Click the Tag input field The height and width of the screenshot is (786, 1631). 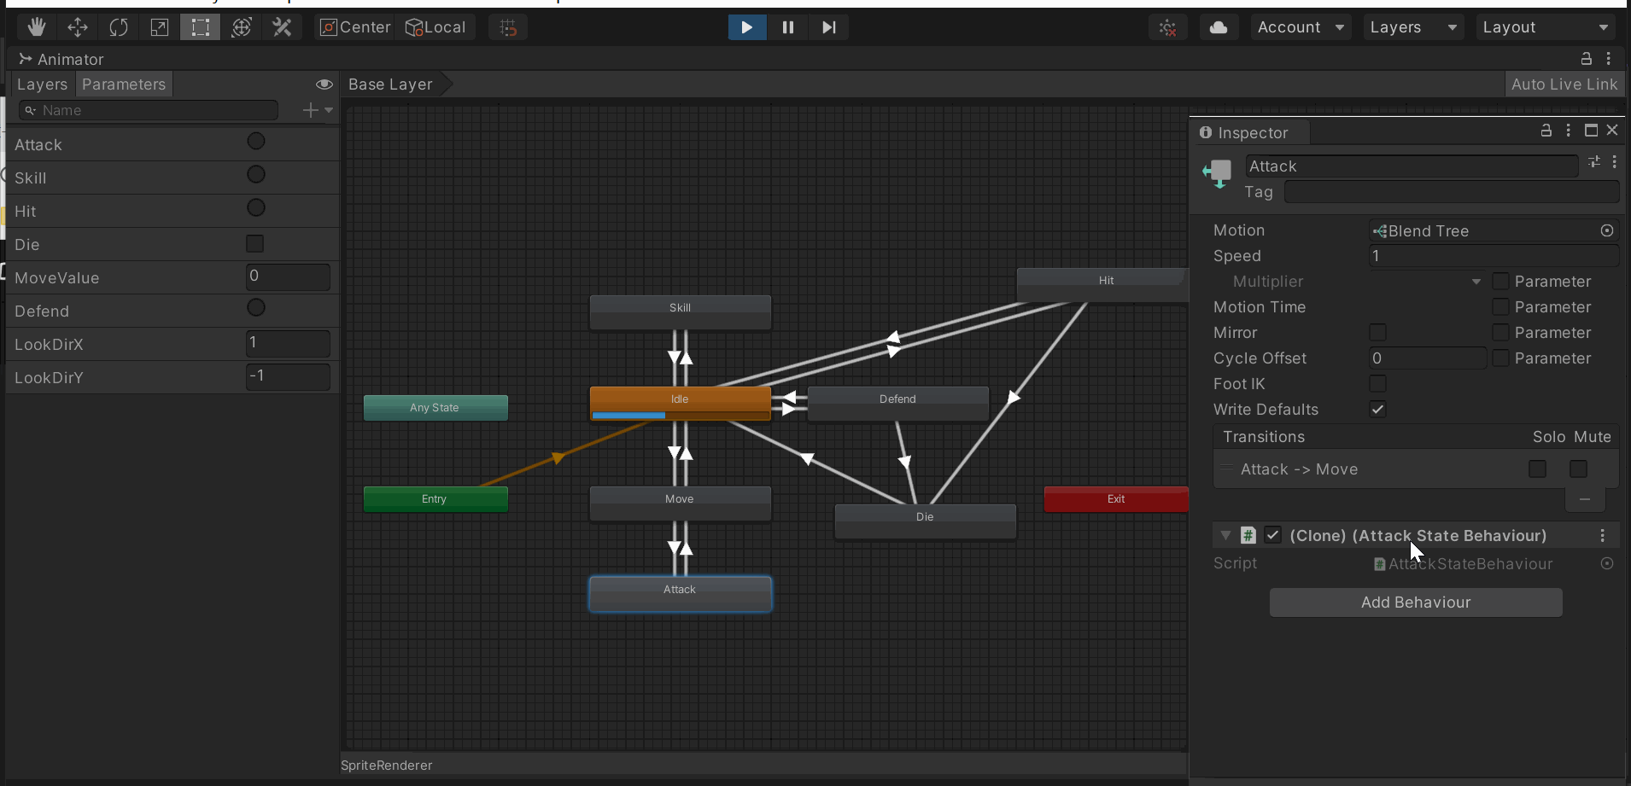[x=1452, y=192]
